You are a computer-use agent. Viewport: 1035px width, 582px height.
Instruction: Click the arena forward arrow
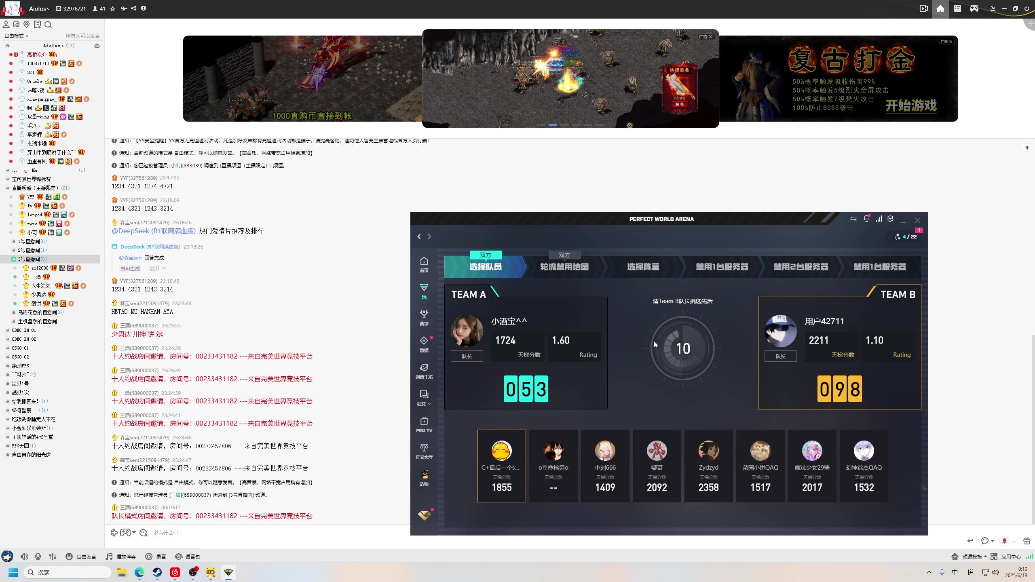pos(429,236)
